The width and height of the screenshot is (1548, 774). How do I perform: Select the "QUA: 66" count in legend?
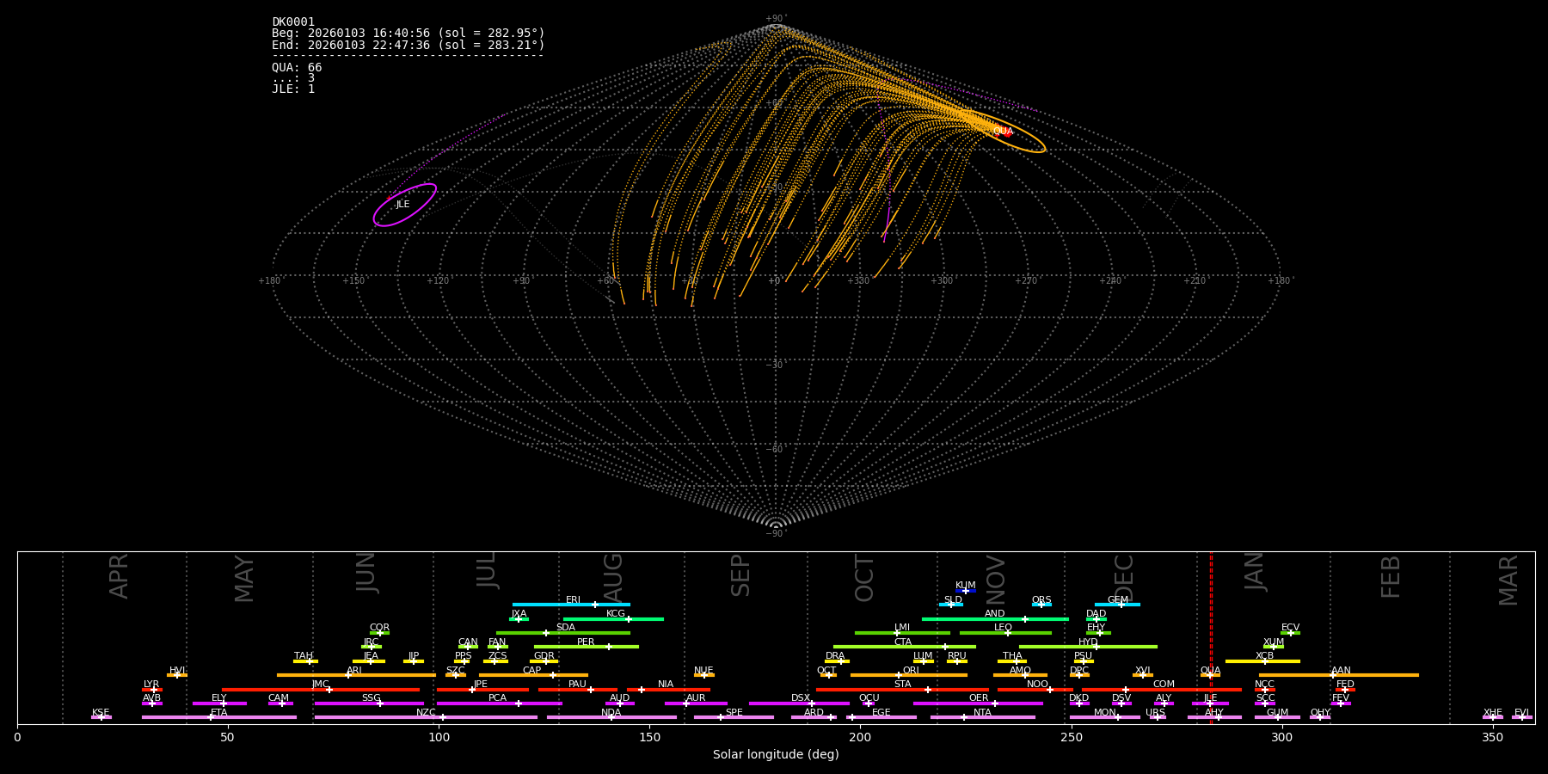point(297,67)
